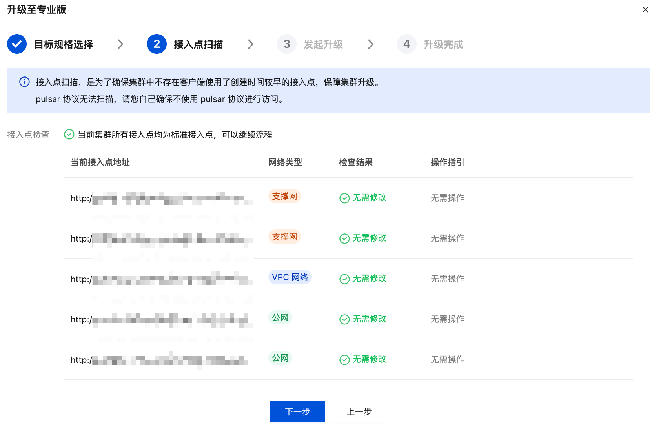Select the 升级完成 step label

pos(443,44)
